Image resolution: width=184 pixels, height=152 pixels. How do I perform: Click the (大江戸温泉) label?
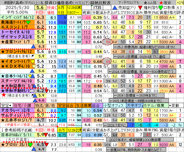click(x=17, y=140)
